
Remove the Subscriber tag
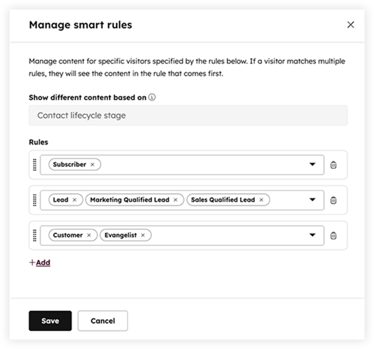(92, 165)
